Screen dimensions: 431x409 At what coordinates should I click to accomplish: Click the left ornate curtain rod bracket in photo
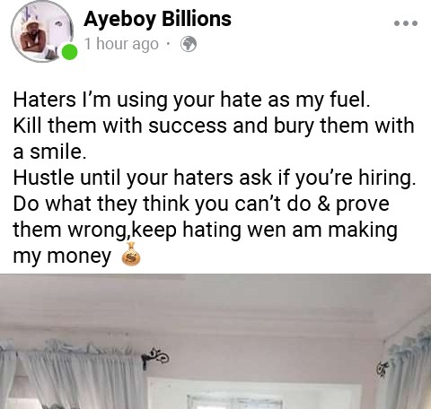tap(155, 358)
